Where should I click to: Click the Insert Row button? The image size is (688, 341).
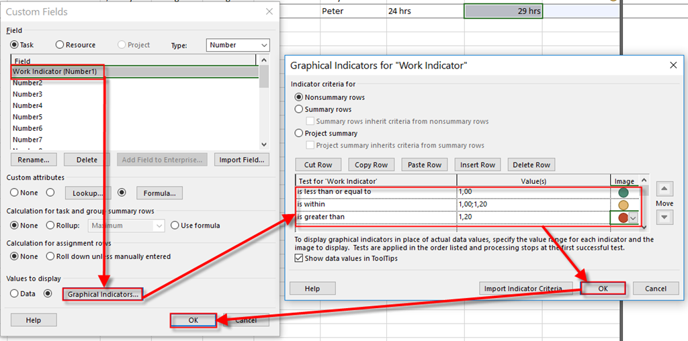click(478, 165)
